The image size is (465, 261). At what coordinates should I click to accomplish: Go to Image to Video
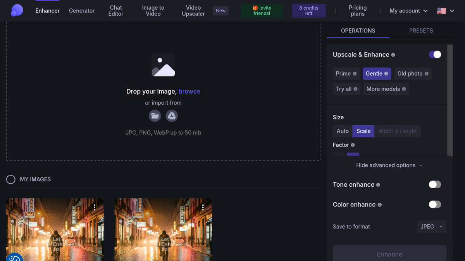153,11
